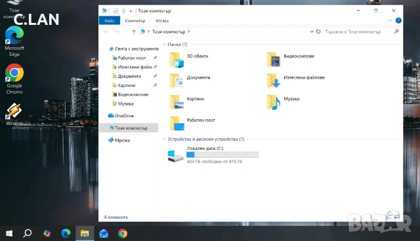Select Този компютър in the navigation pane
Viewport: 420px width, 241px height.
[x=129, y=128]
